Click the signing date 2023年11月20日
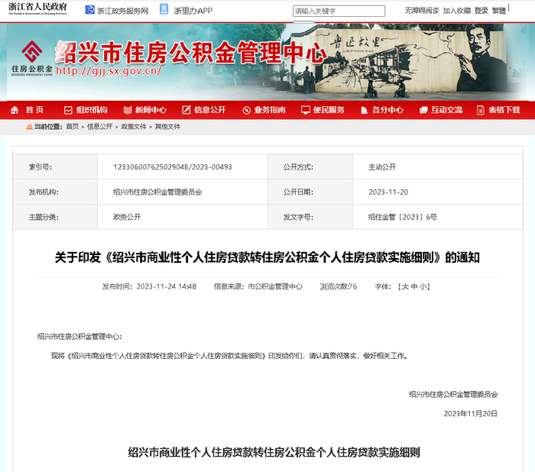 pos(471,414)
